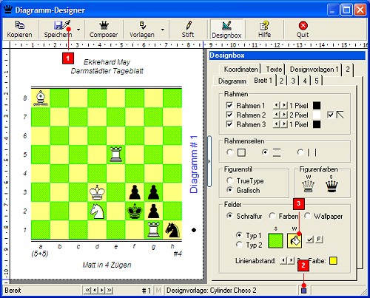Image resolution: width=370 pixels, height=298 pixels.
Task: Choose the Wallpaper Felder radio button
Action: click(x=307, y=216)
